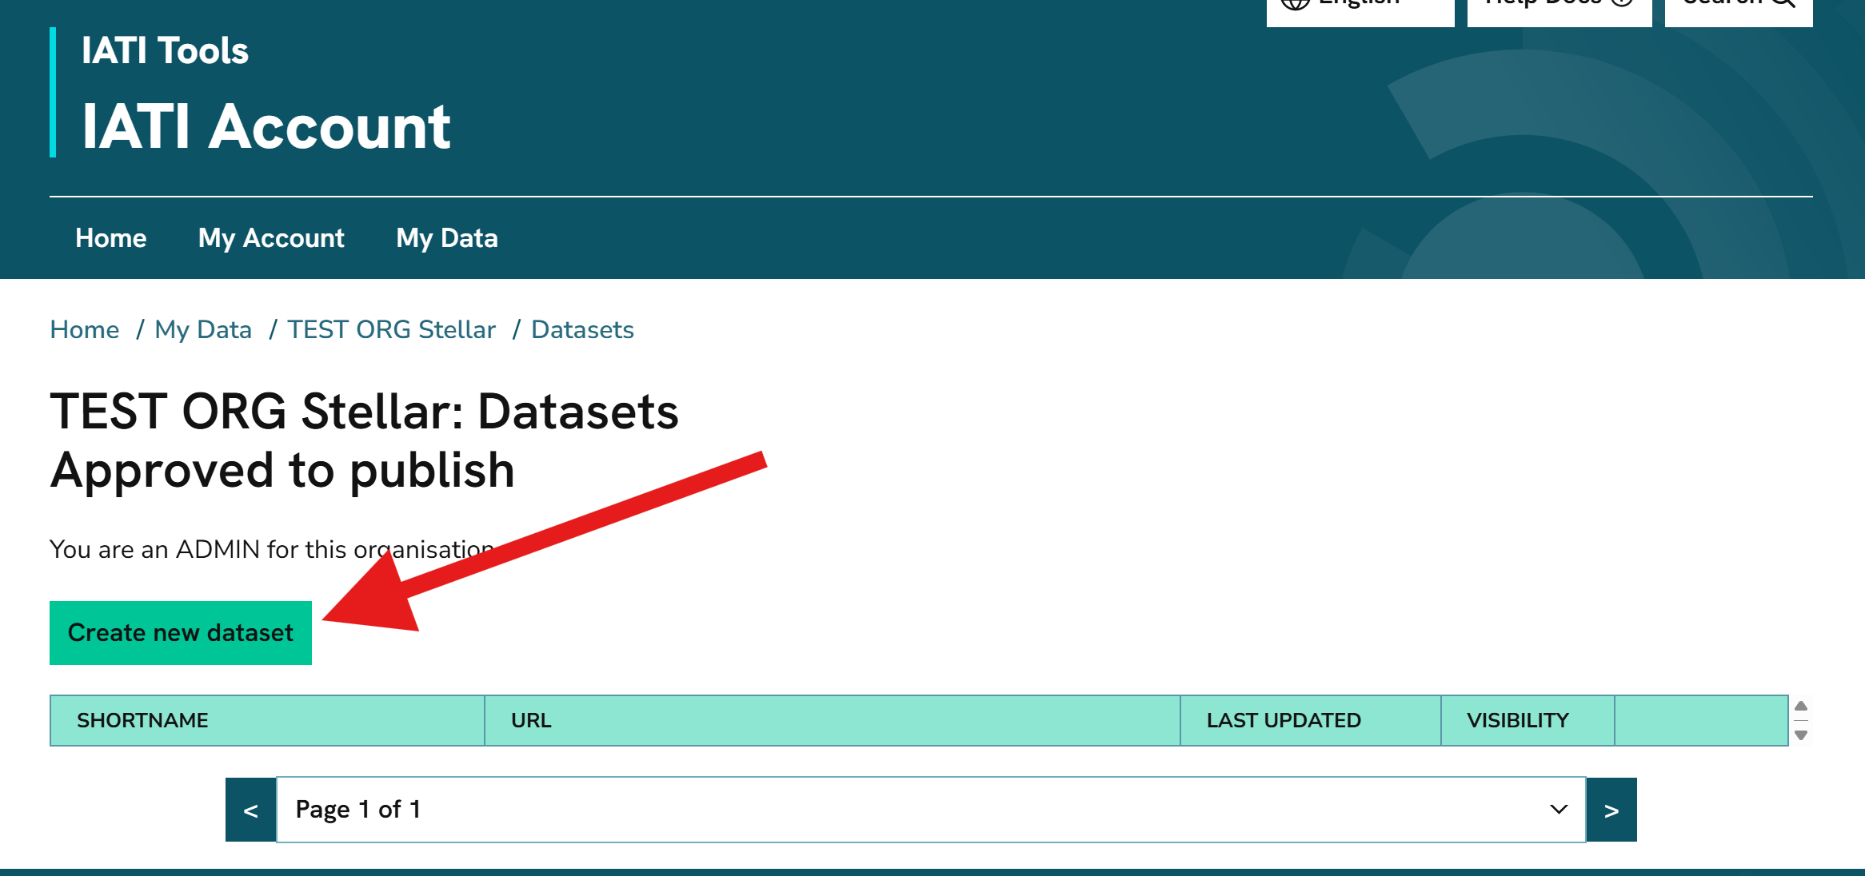Click Home in the breadcrumb

(85, 329)
